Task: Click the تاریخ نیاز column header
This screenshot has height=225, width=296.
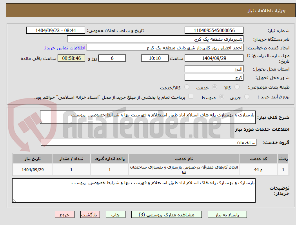Action: point(33,159)
